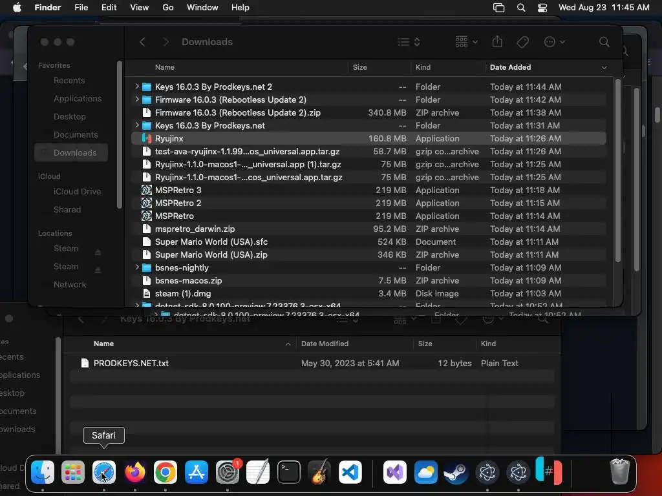The image size is (662, 496).
Task: Select Recents in the Downloads sidebar
Action: click(x=69, y=81)
